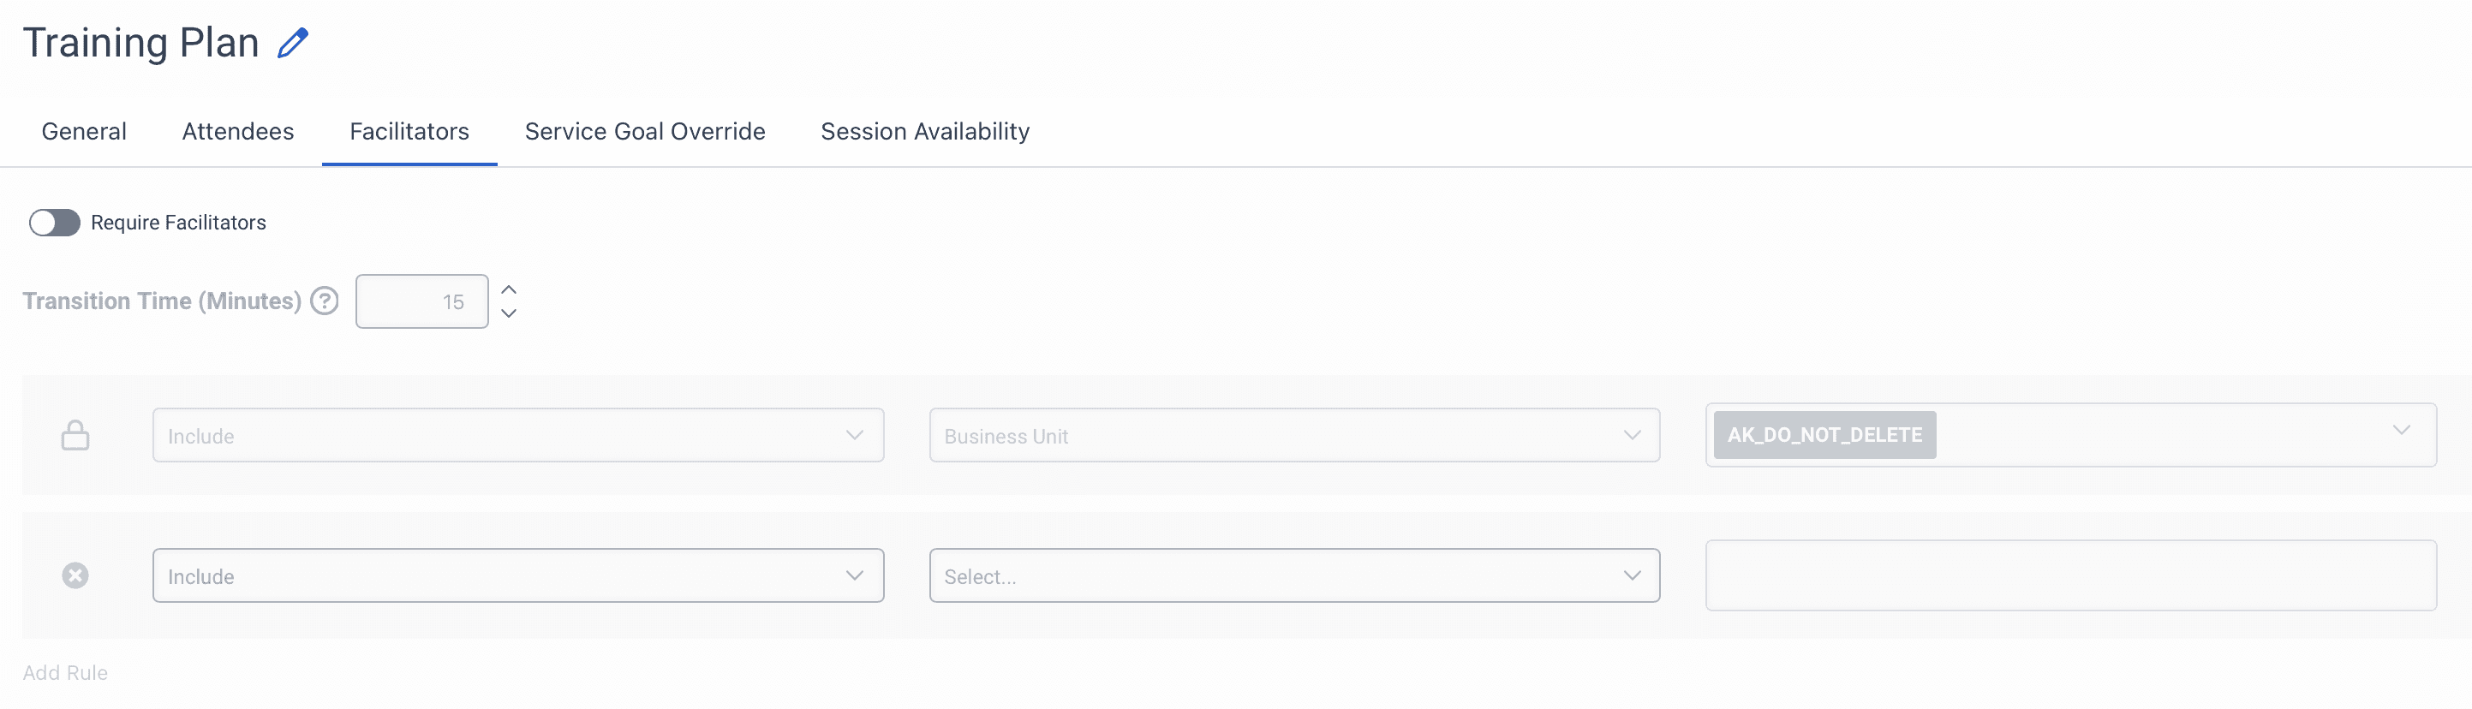Open the Service Goal Override tab
This screenshot has width=2472, height=709.
pos(644,131)
